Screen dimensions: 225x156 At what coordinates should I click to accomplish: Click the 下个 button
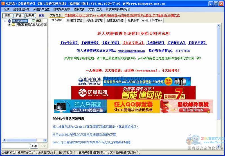click(43, 146)
